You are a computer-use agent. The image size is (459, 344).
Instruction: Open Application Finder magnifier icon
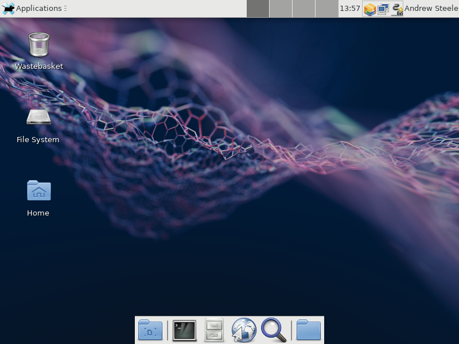click(x=274, y=330)
